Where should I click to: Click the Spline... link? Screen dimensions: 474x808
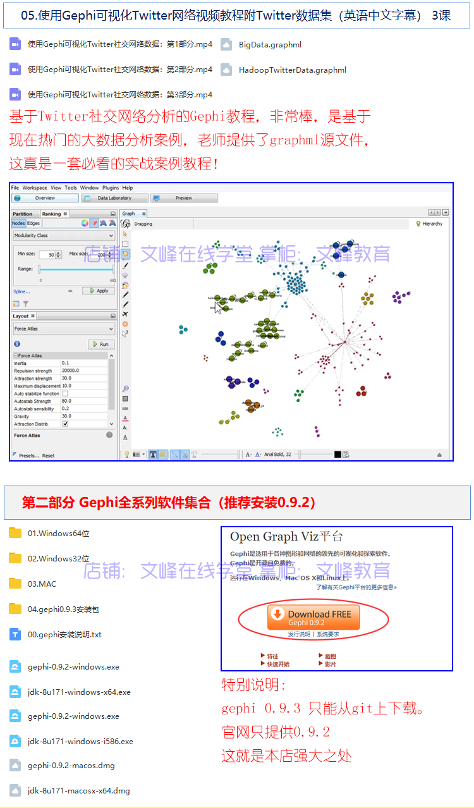(x=21, y=291)
